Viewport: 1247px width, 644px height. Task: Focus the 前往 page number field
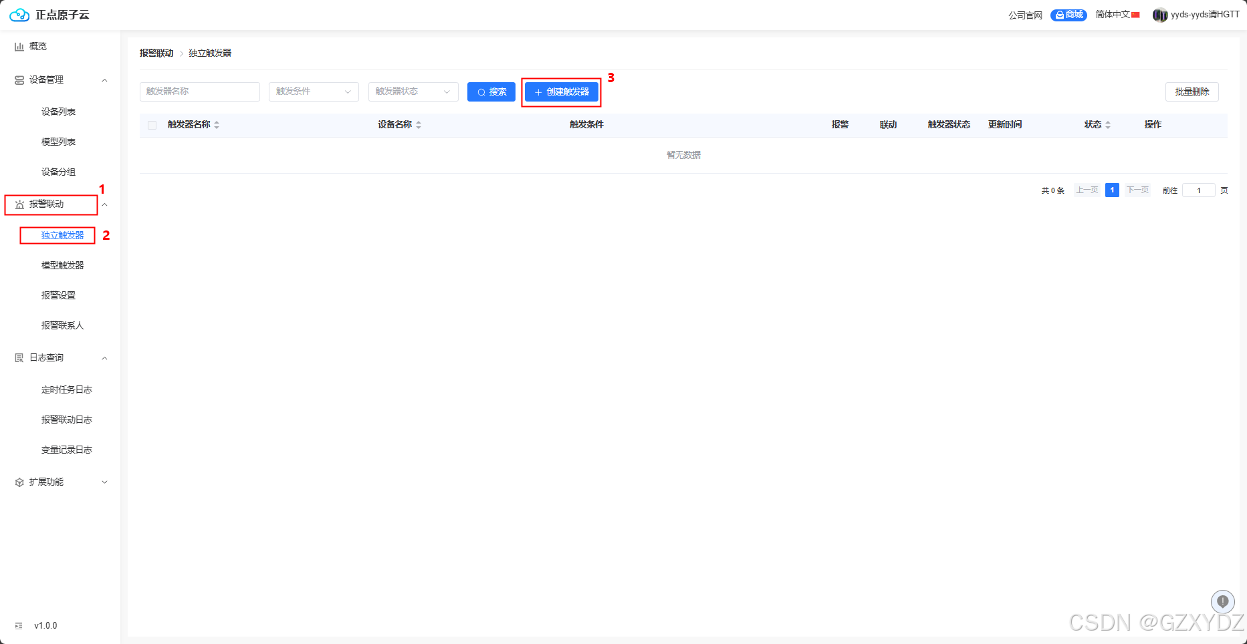click(x=1199, y=190)
